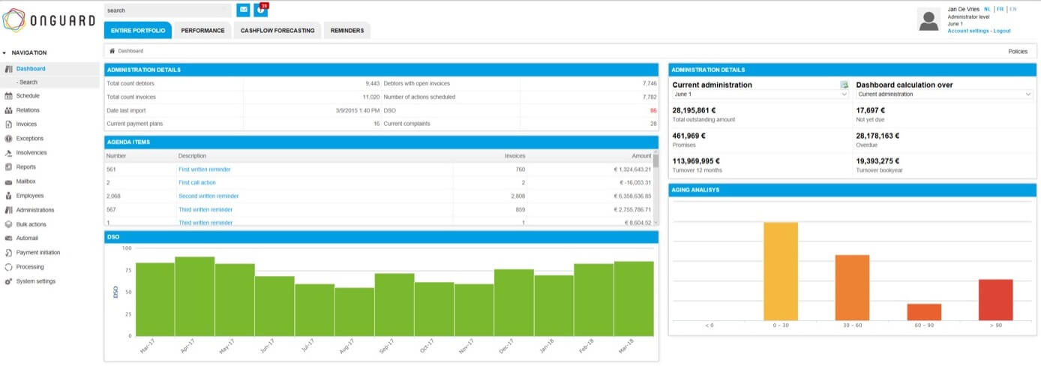Click the Schedule calendar icon in the sidebar
This screenshot has height=369, width=1041.
coord(8,96)
